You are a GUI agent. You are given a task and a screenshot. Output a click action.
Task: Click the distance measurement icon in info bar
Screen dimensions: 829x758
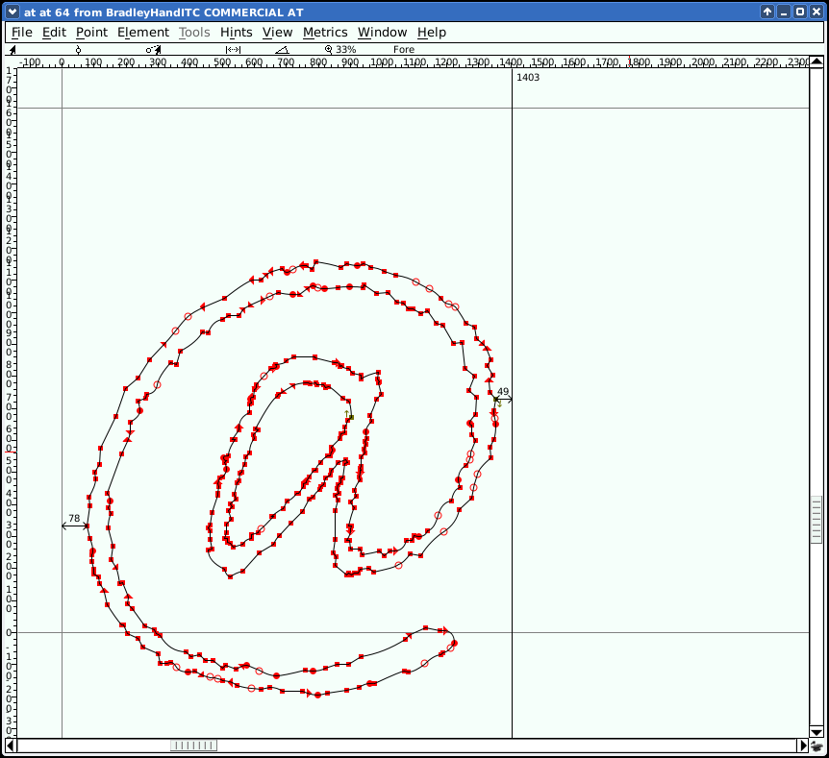[233, 49]
